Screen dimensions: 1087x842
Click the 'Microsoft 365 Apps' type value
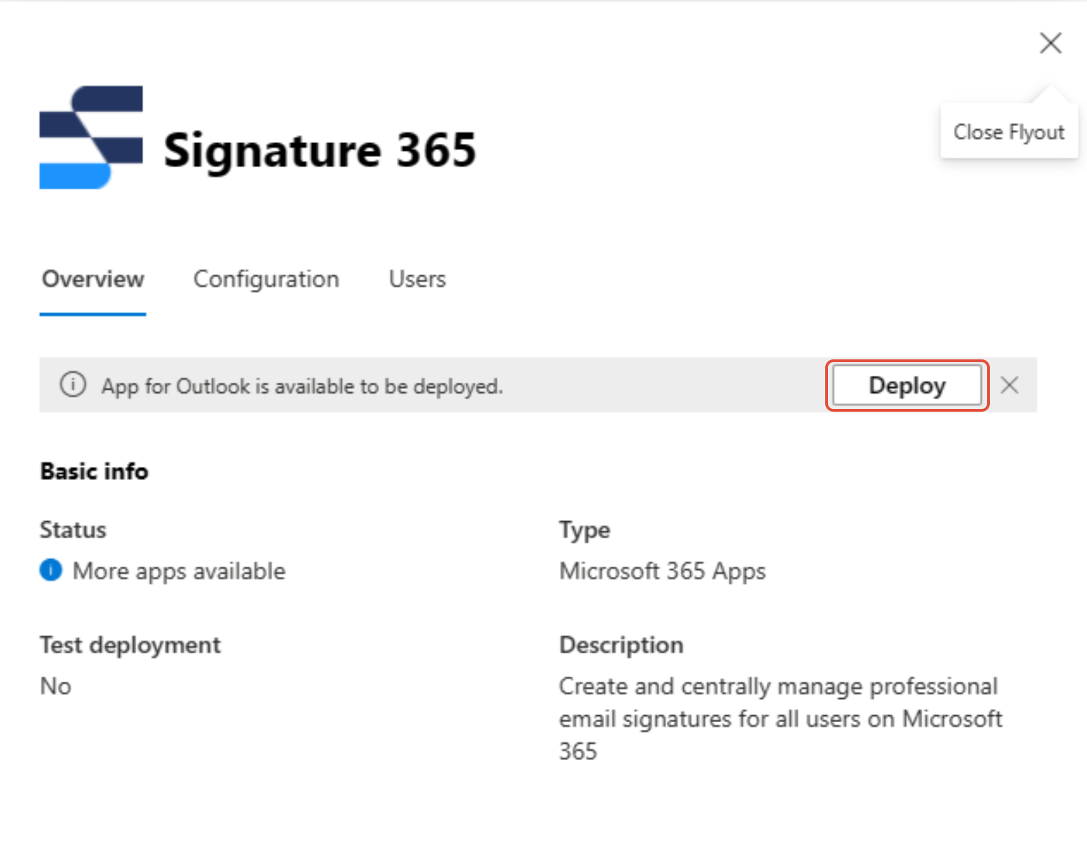point(662,571)
